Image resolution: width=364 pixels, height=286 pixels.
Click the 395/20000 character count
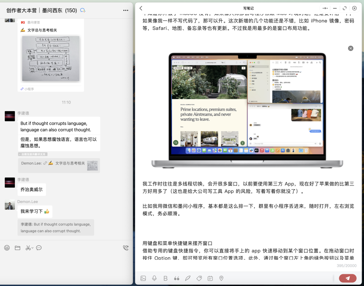tap(346, 265)
